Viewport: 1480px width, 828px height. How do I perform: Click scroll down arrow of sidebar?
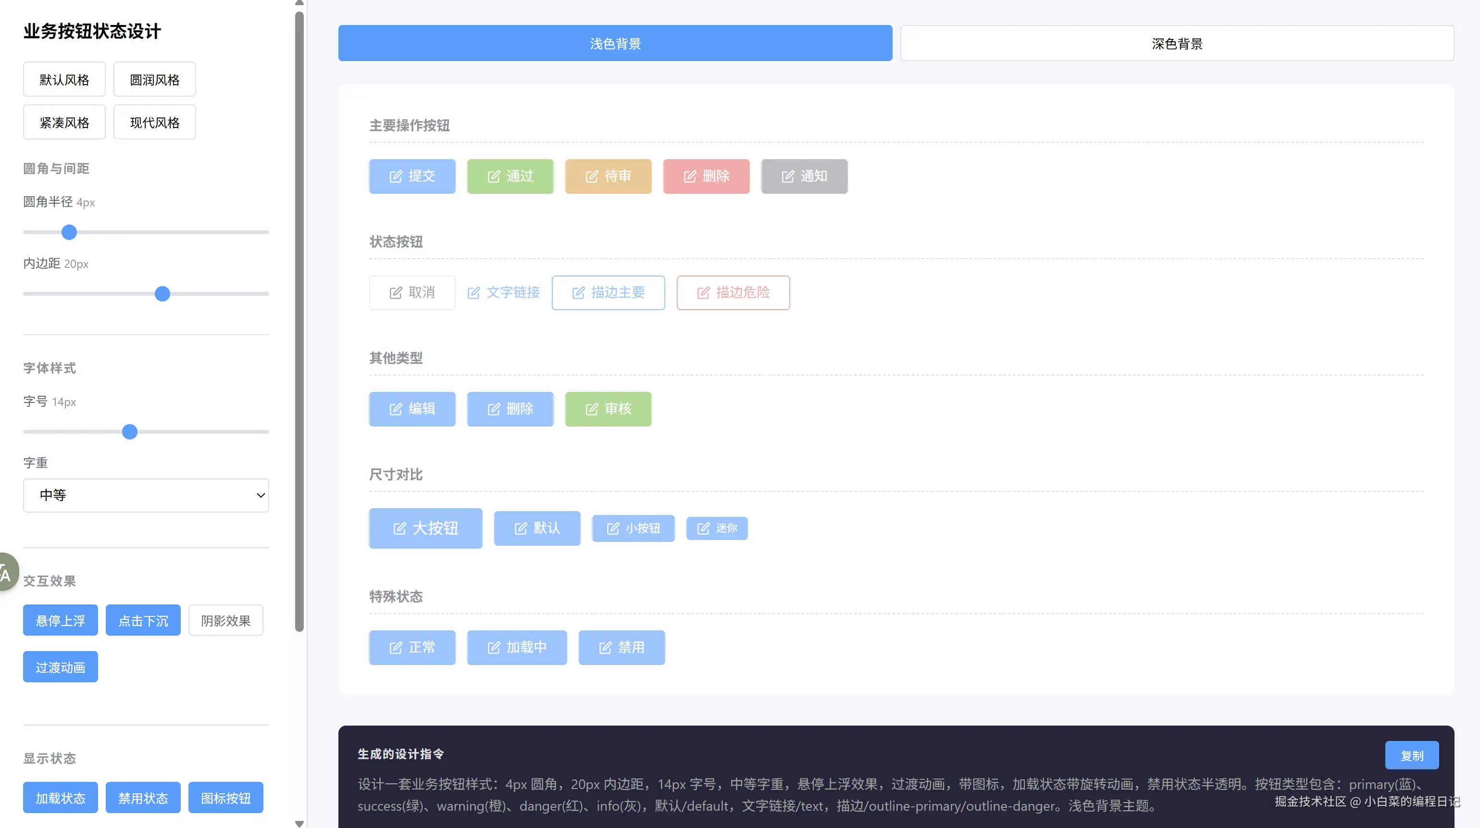tap(299, 823)
